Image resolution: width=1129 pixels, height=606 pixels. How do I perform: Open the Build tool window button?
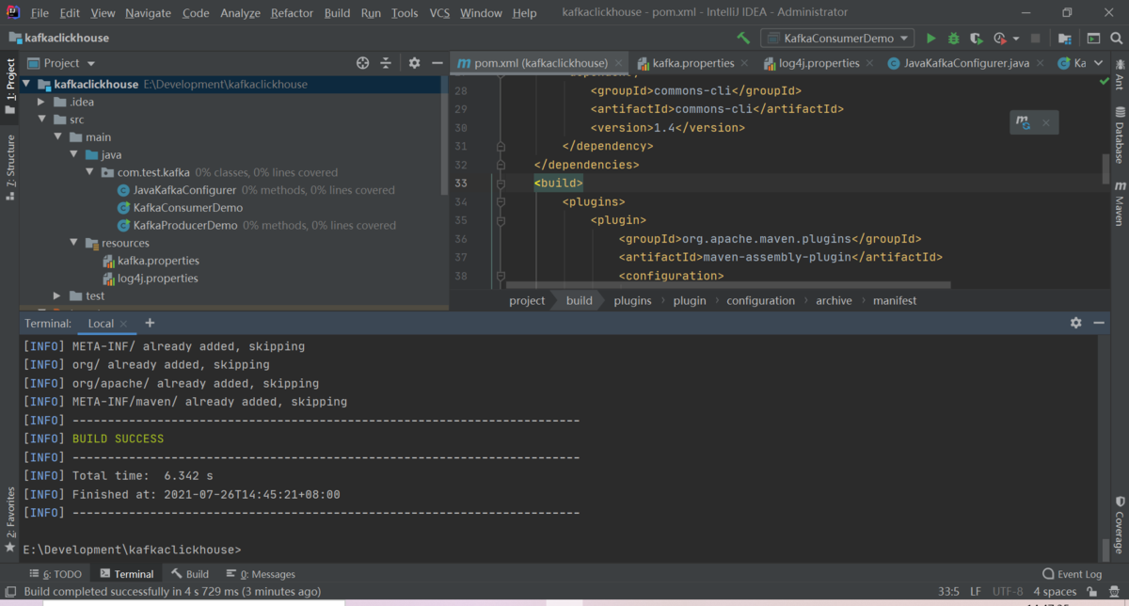point(190,574)
